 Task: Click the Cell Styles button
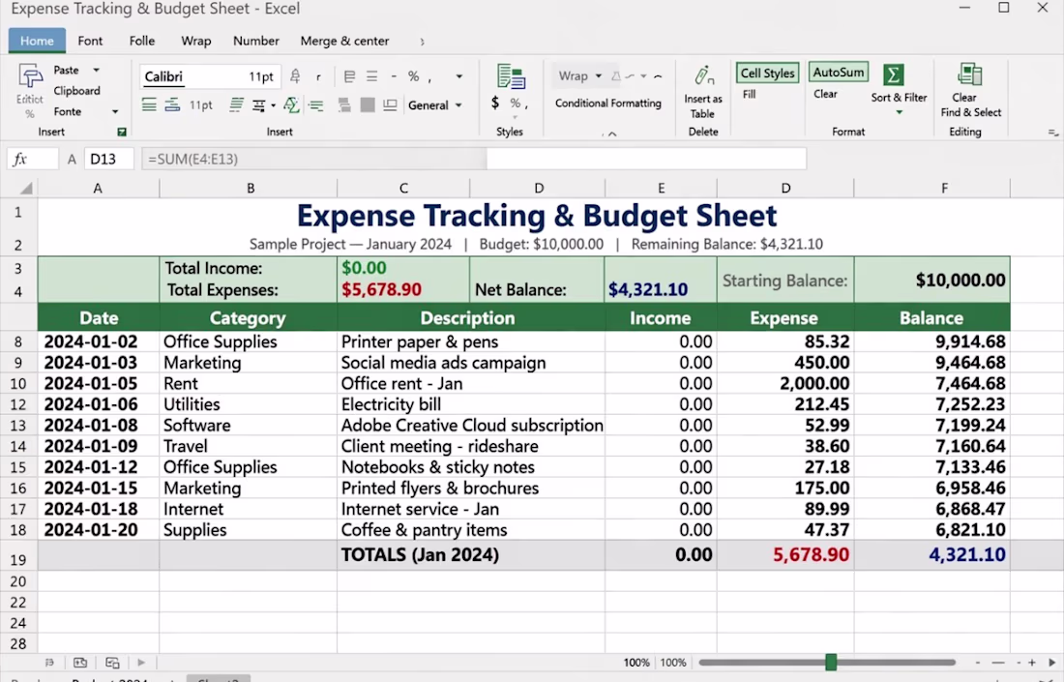(x=767, y=73)
